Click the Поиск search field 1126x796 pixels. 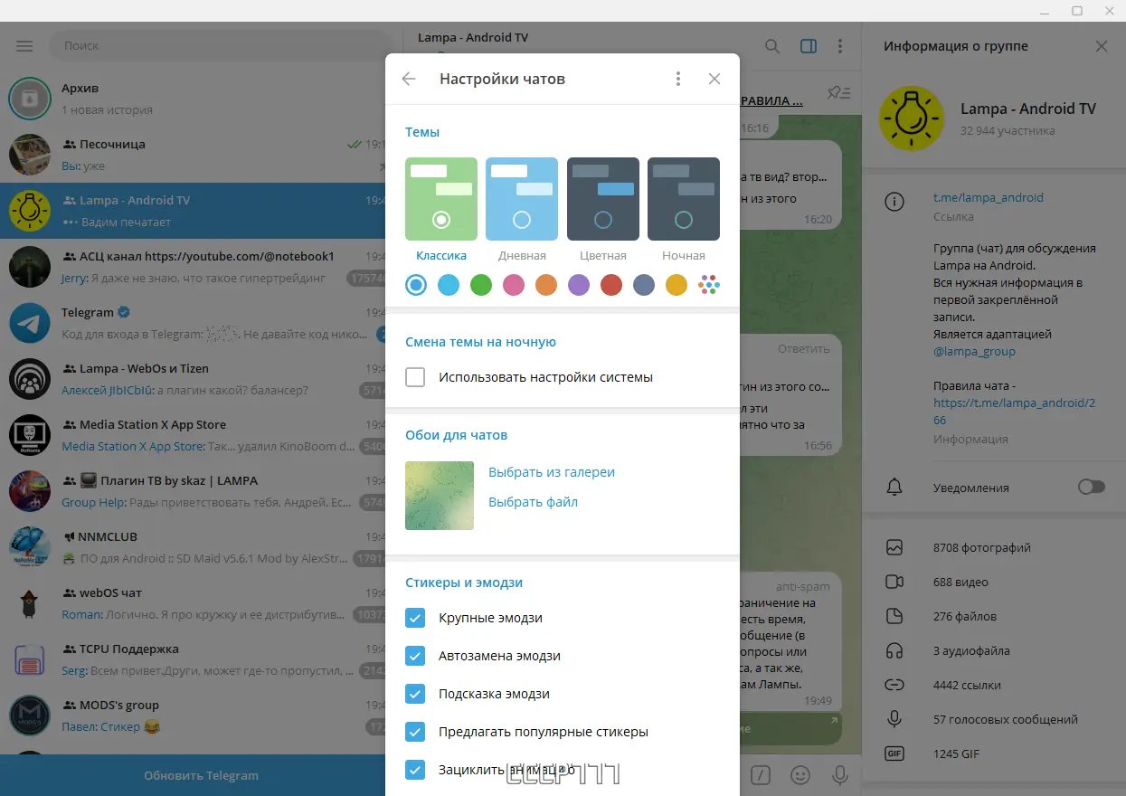point(221,45)
